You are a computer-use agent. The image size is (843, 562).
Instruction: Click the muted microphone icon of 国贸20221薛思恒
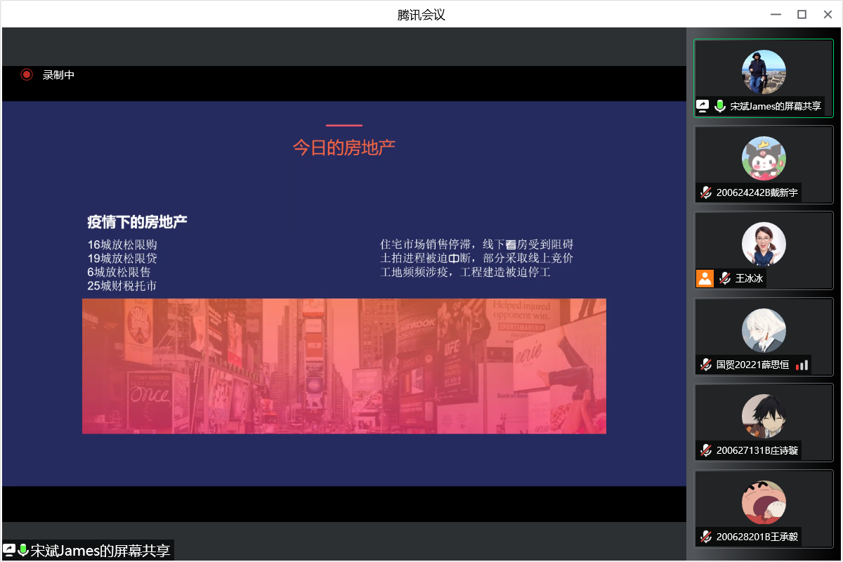pyautogui.click(x=706, y=365)
